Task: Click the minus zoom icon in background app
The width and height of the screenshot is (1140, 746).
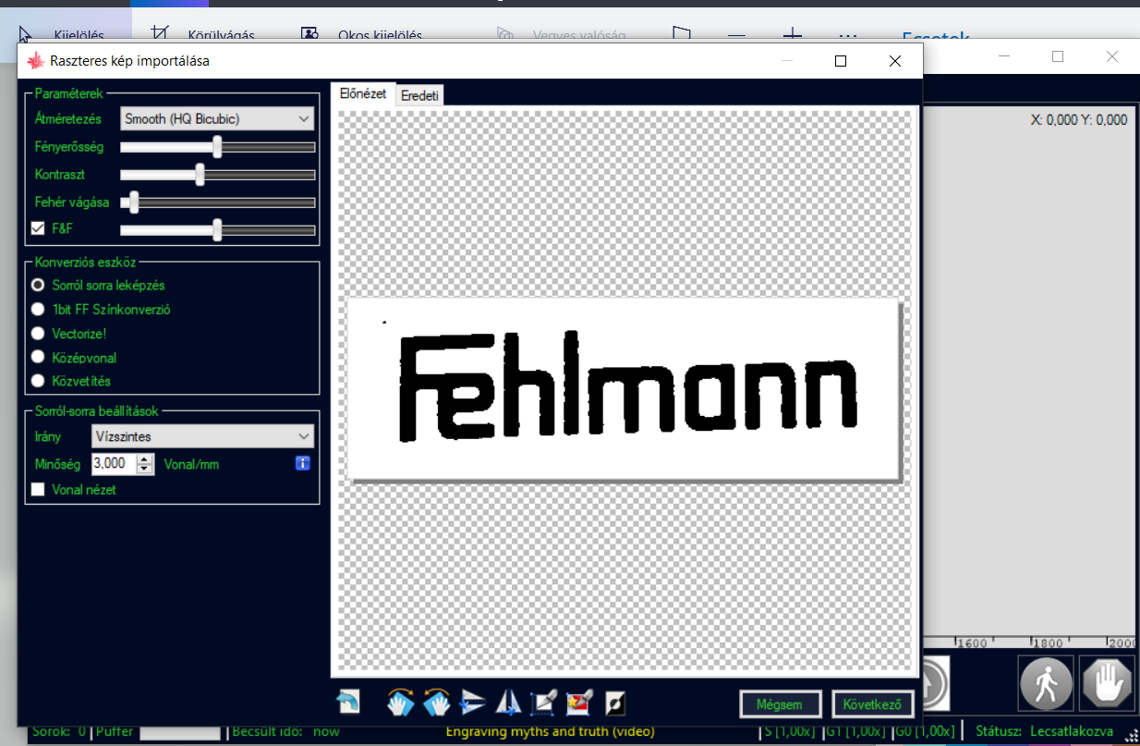Action: tap(736, 35)
